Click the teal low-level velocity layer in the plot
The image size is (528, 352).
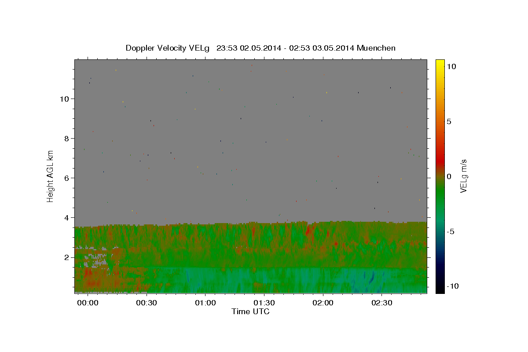click(282, 279)
